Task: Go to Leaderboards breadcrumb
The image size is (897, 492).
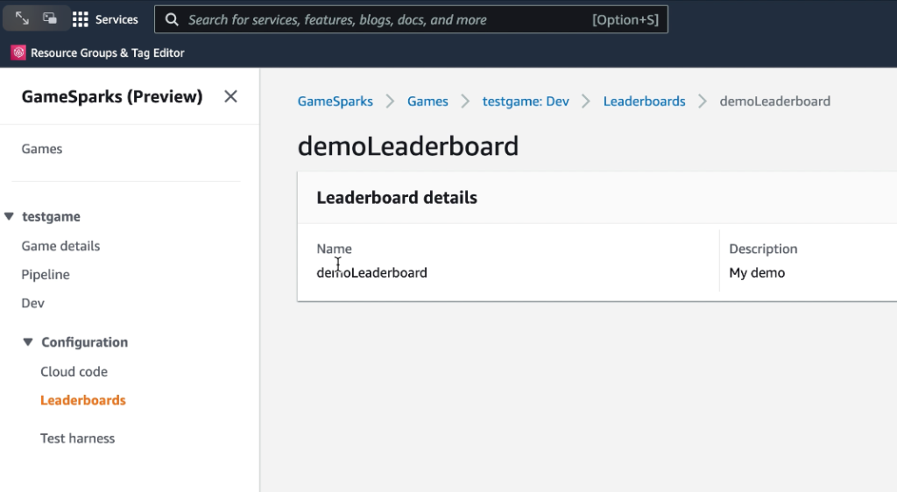Action: point(644,102)
